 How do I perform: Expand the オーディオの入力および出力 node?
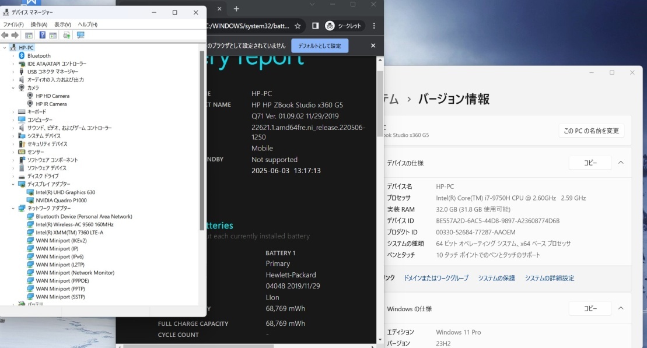pyautogui.click(x=13, y=80)
